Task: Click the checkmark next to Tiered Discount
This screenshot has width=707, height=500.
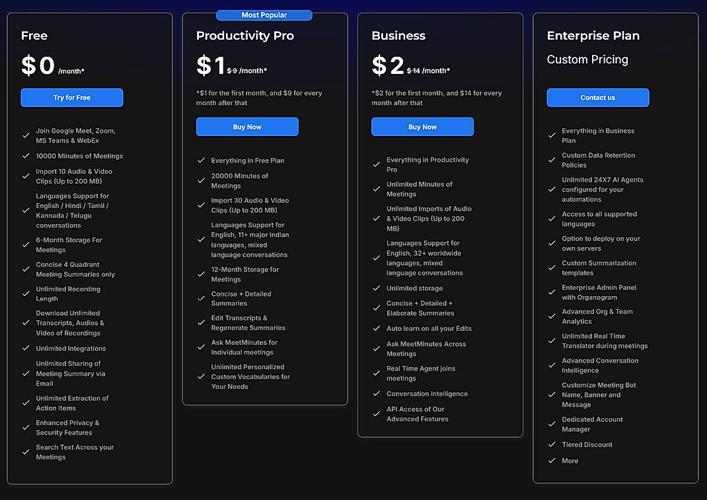Action: (552, 445)
